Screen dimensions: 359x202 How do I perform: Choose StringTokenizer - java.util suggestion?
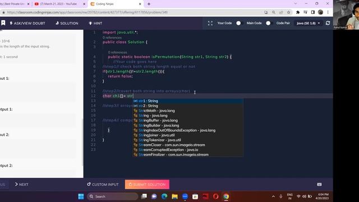(188, 140)
